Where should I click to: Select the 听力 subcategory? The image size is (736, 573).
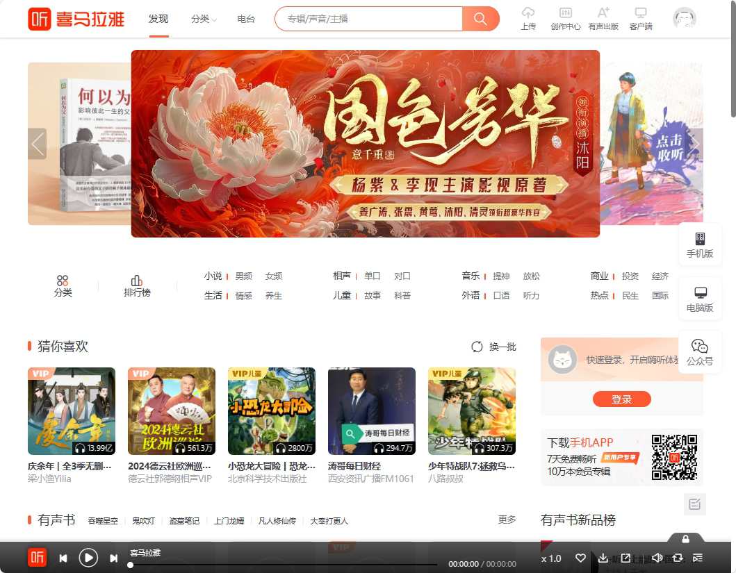click(x=531, y=296)
